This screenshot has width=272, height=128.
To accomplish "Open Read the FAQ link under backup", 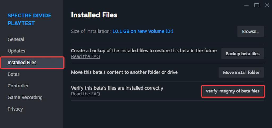I will point(85,56).
